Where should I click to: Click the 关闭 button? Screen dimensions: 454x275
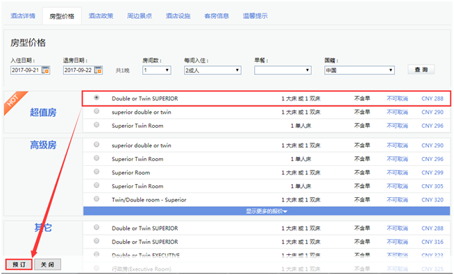coord(47,265)
